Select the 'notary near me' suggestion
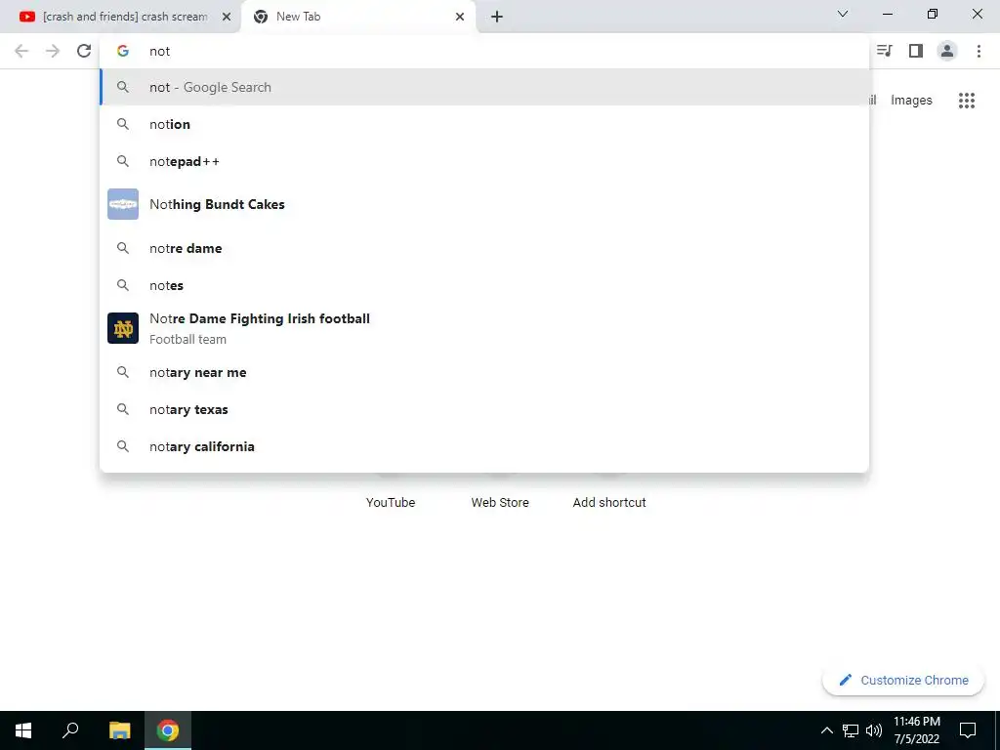This screenshot has width=1000, height=750. coord(484,372)
